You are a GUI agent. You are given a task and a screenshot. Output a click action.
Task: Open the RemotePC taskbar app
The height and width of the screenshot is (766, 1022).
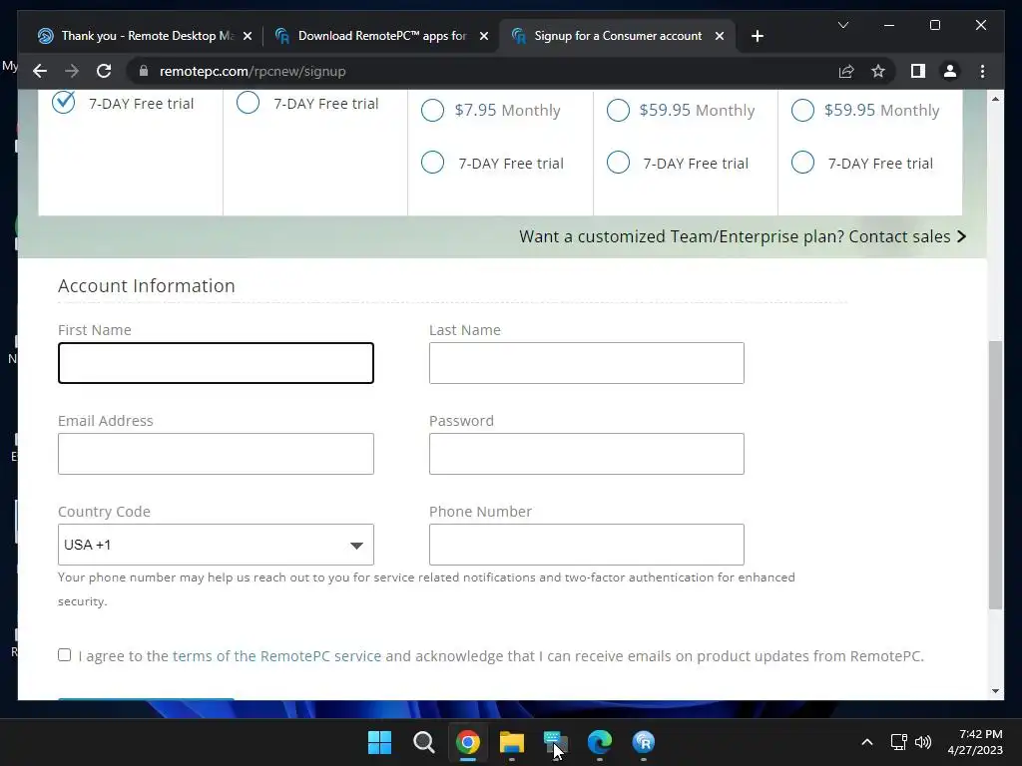[644, 742]
